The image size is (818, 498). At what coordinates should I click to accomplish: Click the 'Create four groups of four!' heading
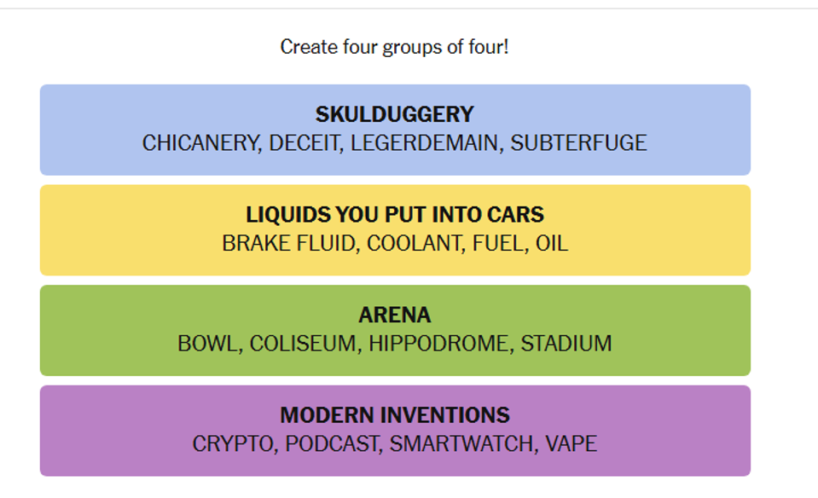tap(394, 47)
